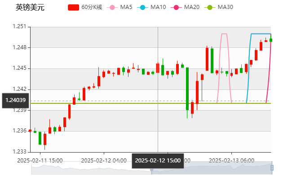The image size is (301, 179).
Task: Click the pink MA5 curve peak
Action: click(x=224, y=34)
